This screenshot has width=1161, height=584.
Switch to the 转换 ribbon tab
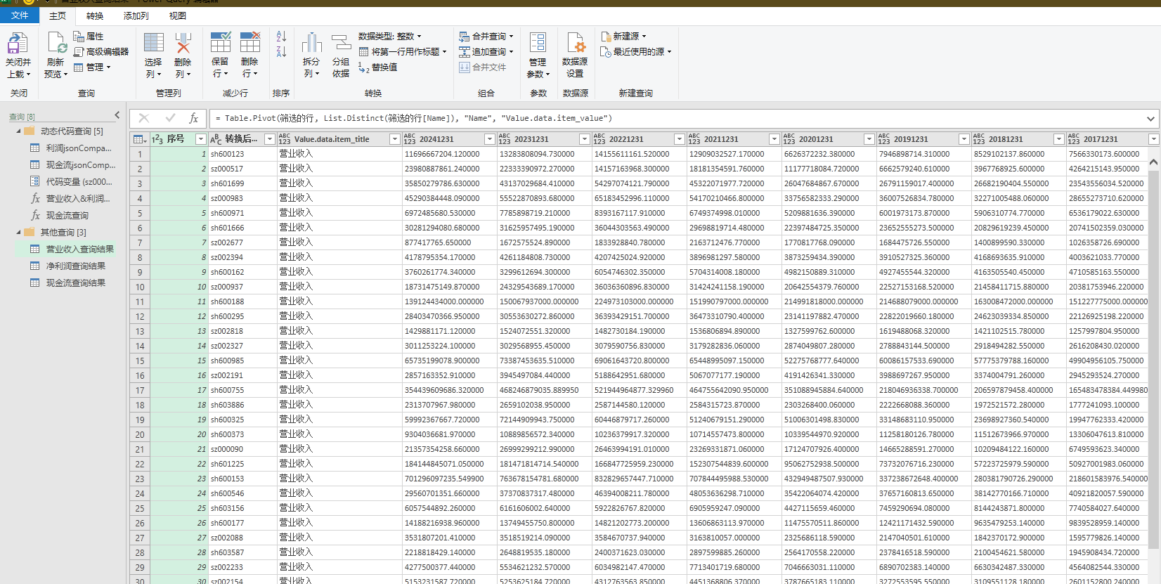tap(95, 15)
